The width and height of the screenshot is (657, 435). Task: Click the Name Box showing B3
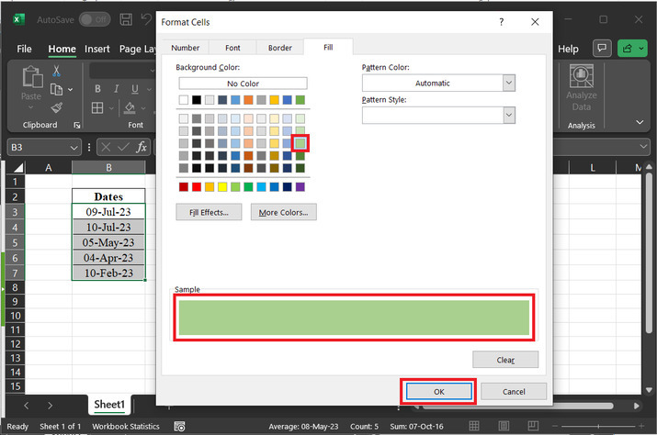38,148
